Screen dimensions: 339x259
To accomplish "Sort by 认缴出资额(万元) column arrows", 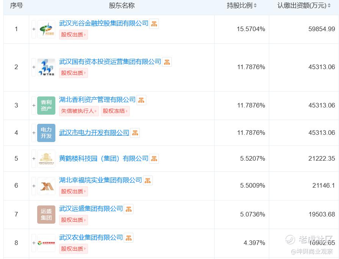I will point(329,5).
